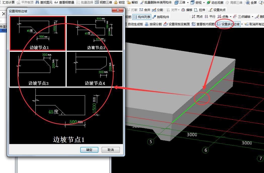The height and width of the screenshot is (173, 264).
Task: Edit the 500 mm value in large preview
Action: (73, 122)
